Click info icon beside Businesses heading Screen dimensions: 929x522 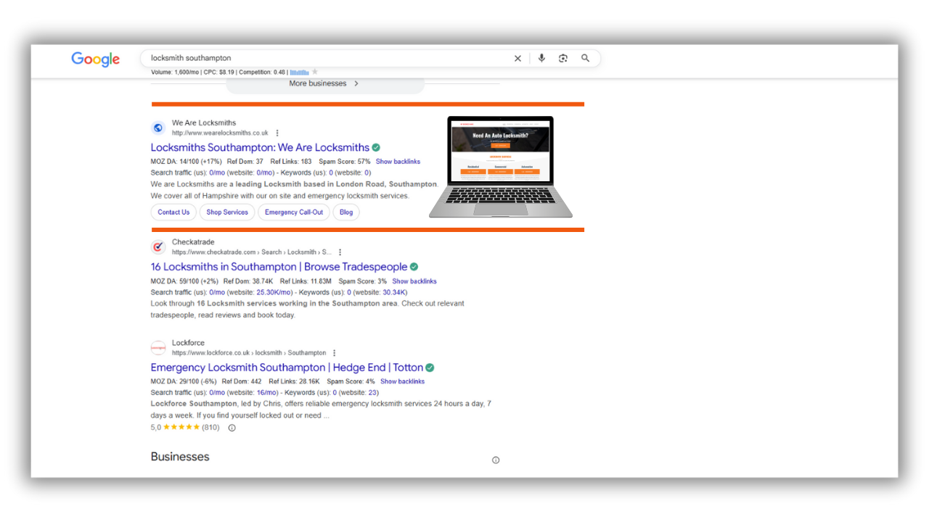click(496, 460)
